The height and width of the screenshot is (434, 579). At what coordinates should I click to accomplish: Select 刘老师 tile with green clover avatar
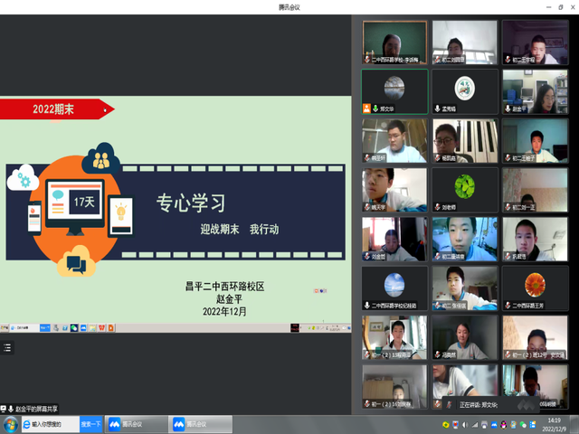click(465, 190)
